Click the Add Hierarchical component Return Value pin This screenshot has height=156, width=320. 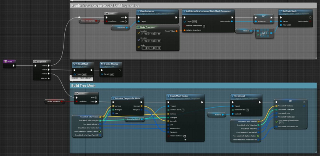232,21
